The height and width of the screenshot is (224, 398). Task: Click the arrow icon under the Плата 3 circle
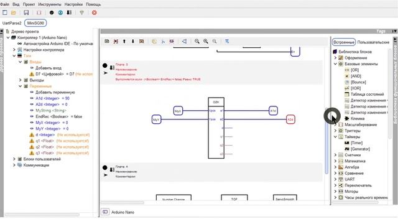click(x=106, y=73)
